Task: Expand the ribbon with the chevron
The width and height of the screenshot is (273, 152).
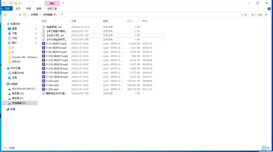Action: pos(265,9)
